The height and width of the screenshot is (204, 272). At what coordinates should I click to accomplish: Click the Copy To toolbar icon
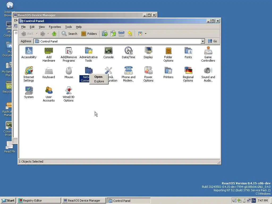pos(113,34)
